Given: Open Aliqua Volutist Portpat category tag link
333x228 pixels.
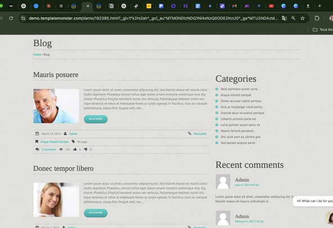Looking at the screenshot, I should point(55,142).
